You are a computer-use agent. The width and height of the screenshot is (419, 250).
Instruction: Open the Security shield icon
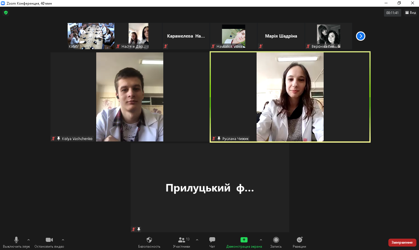click(149, 240)
